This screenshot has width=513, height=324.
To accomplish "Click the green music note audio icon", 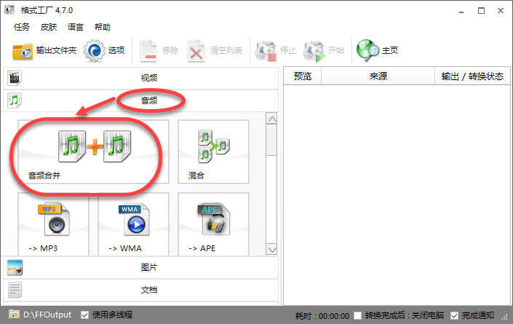I will click(x=15, y=100).
